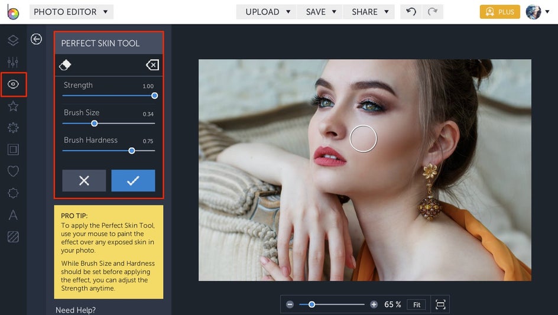The image size is (558, 315).
Task: Toggle the eraser mode in Perfect Skin Tool
Action: click(66, 64)
